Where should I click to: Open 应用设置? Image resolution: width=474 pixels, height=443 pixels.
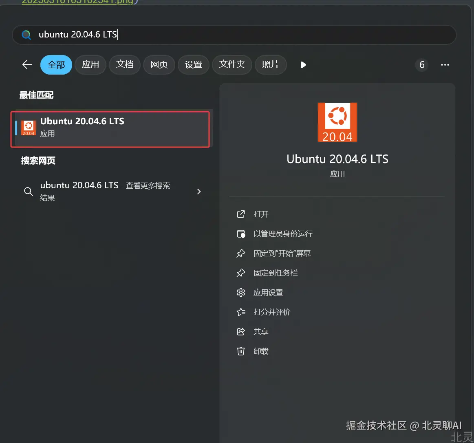point(268,293)
